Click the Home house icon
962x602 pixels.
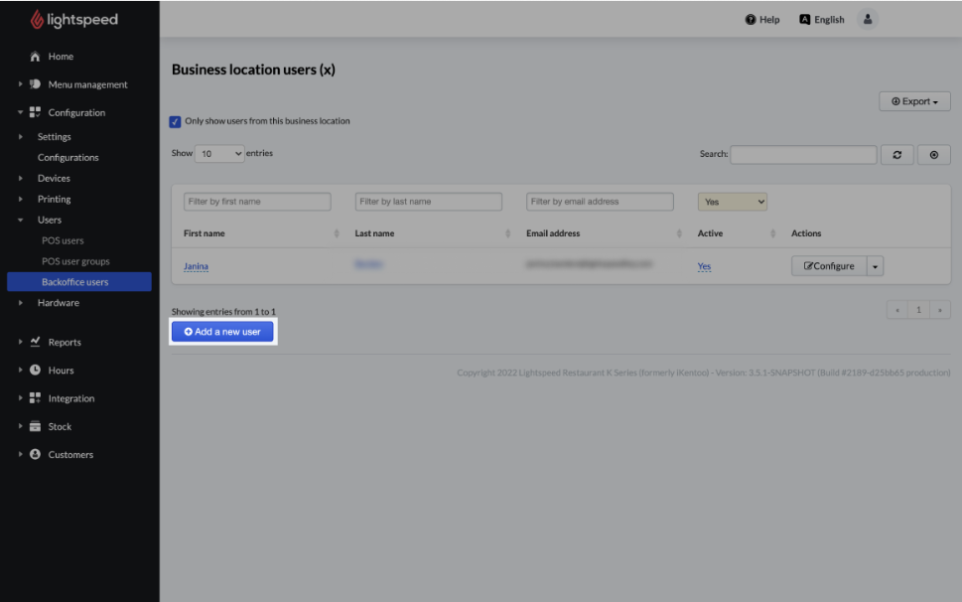(36, 57)
